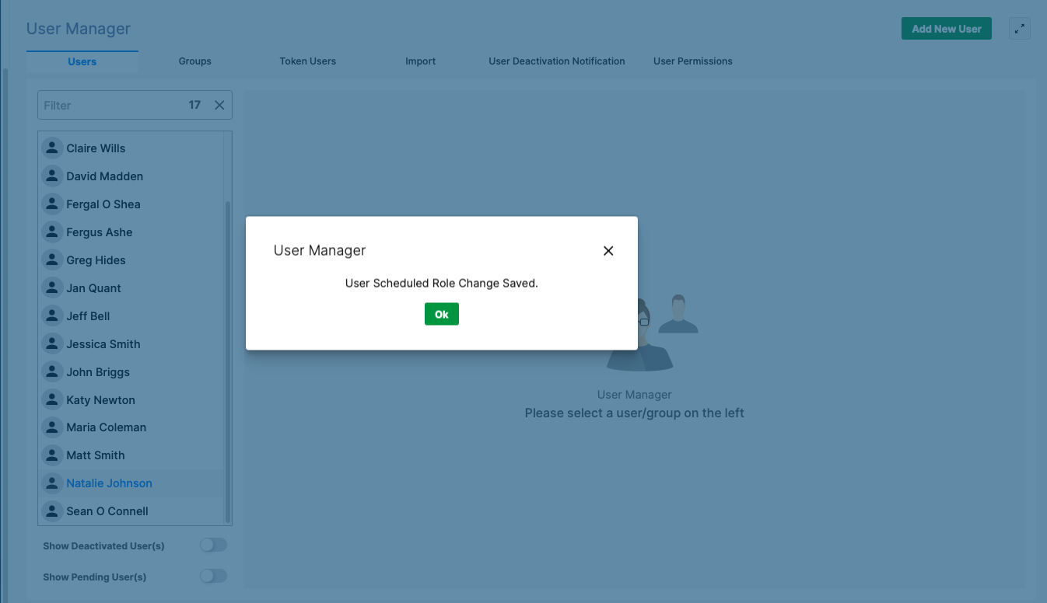The image size is (1047, 603).
Task: Choose user name Greg Hides
Action: [96, 260]
